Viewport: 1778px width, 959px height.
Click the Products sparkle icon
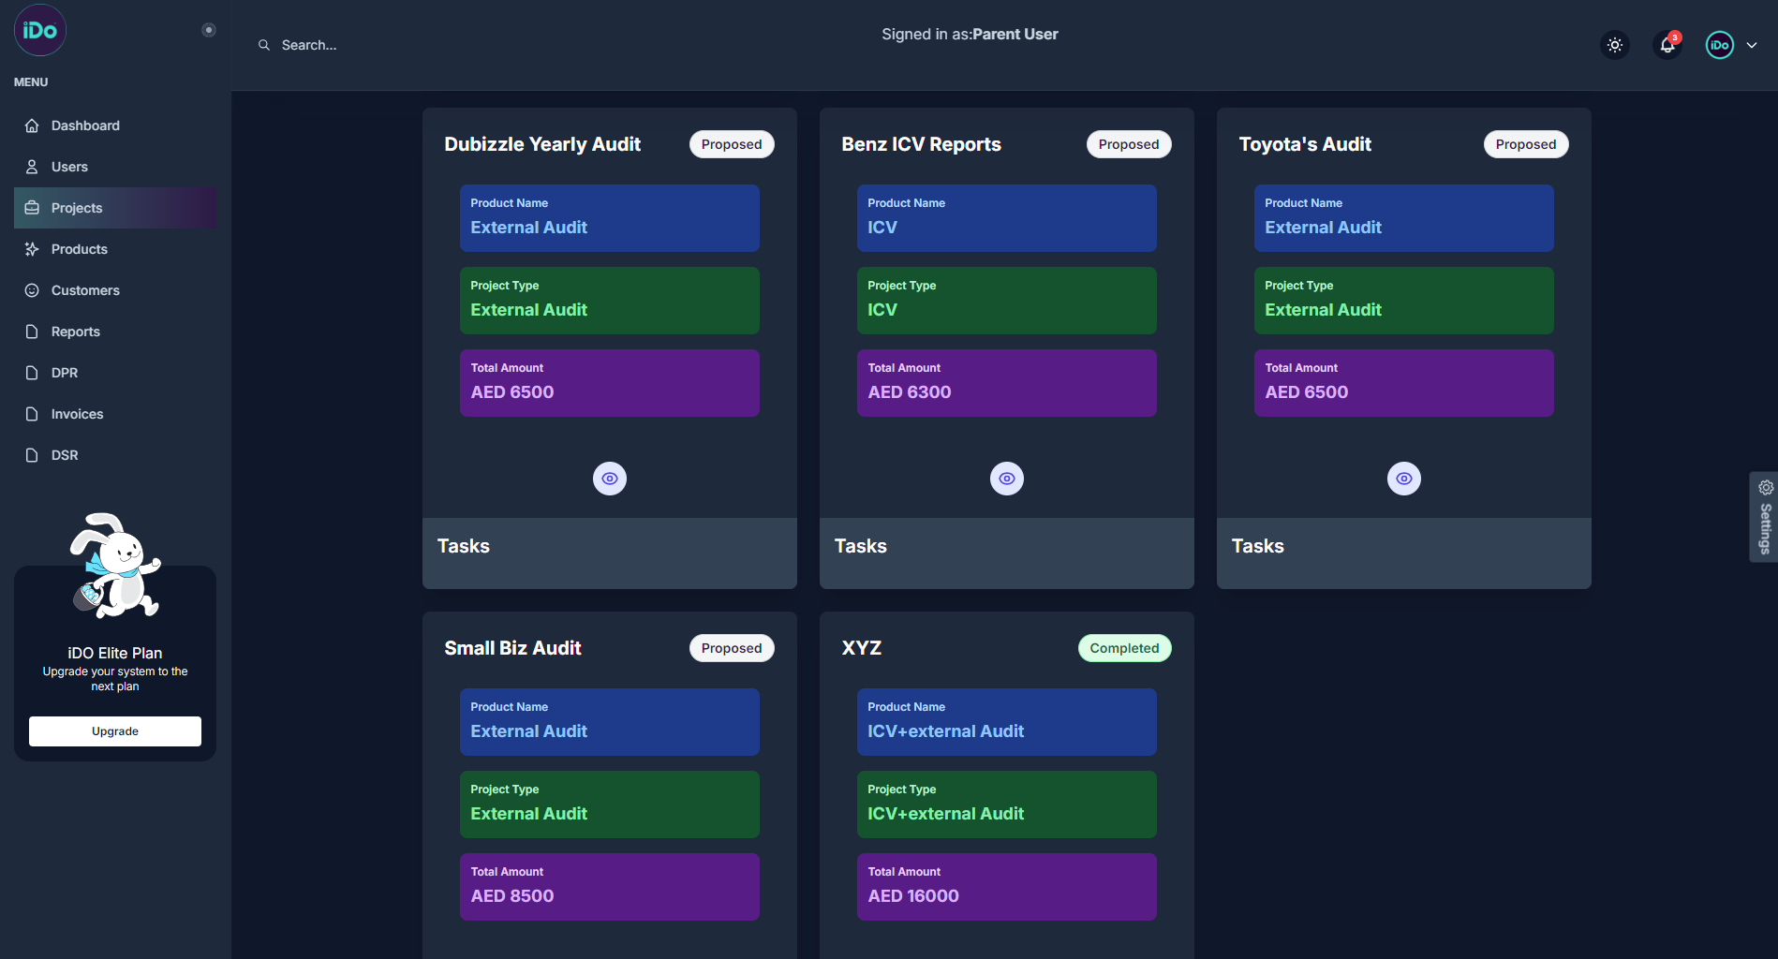click(x=32, y=249)
